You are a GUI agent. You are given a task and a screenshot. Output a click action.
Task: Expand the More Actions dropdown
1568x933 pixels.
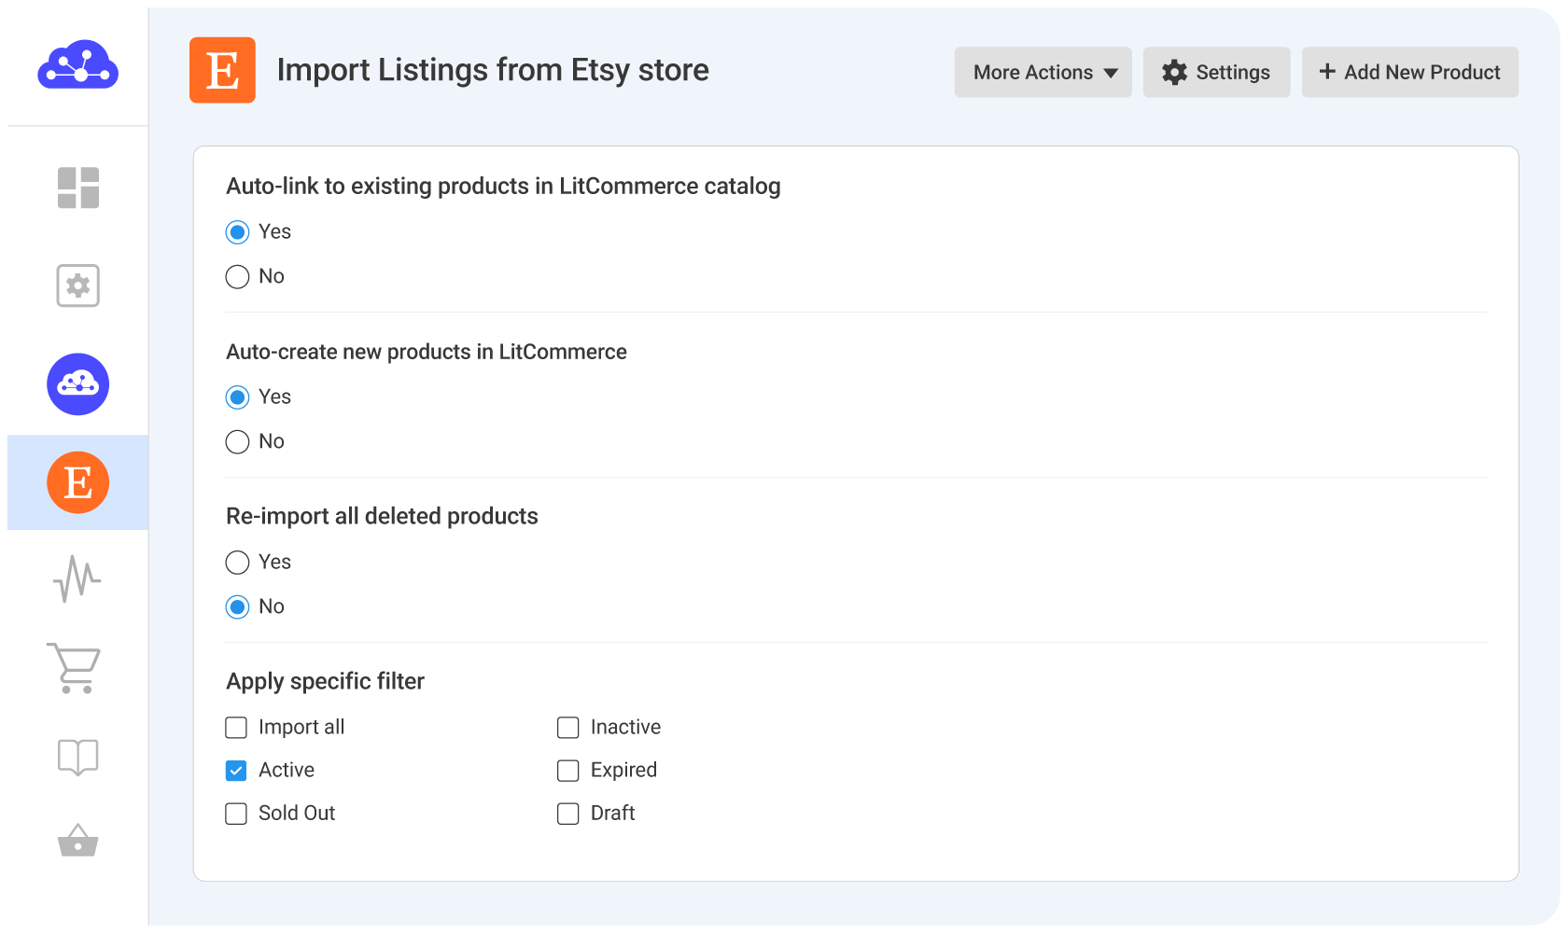[x=1043, y=73]
